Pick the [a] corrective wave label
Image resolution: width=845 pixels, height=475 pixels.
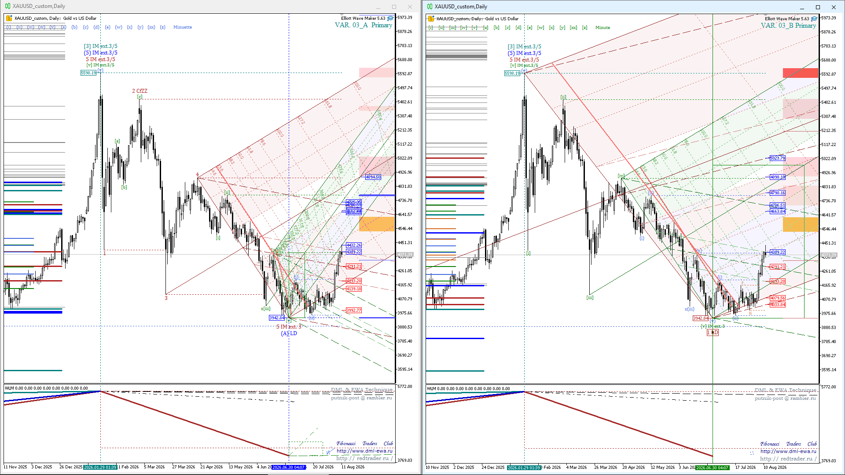[485, 28]
